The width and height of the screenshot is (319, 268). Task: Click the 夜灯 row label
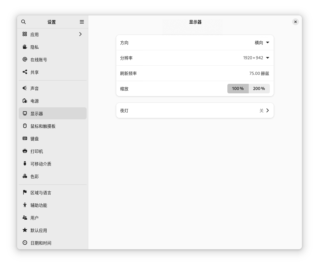[x=124, y=111]
